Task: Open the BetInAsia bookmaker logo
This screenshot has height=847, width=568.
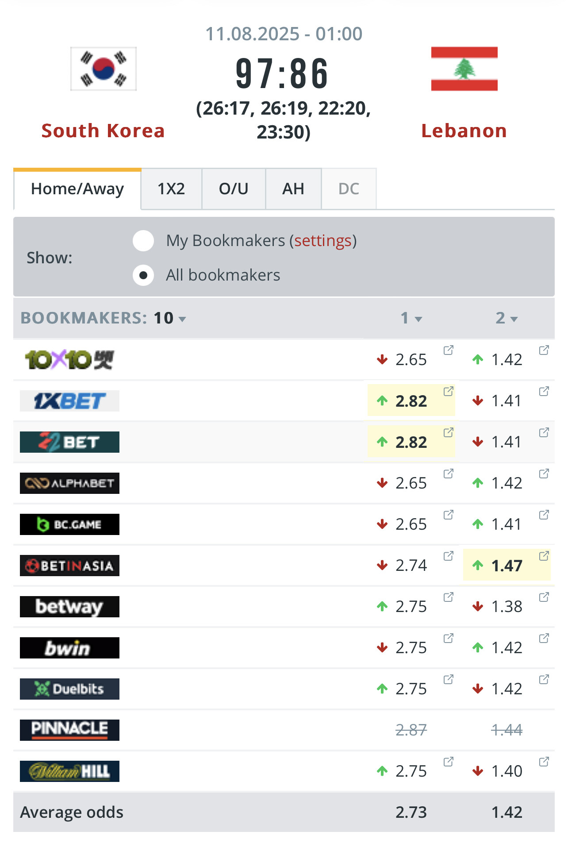Action: pyautogui.click(x=69, y=566)
